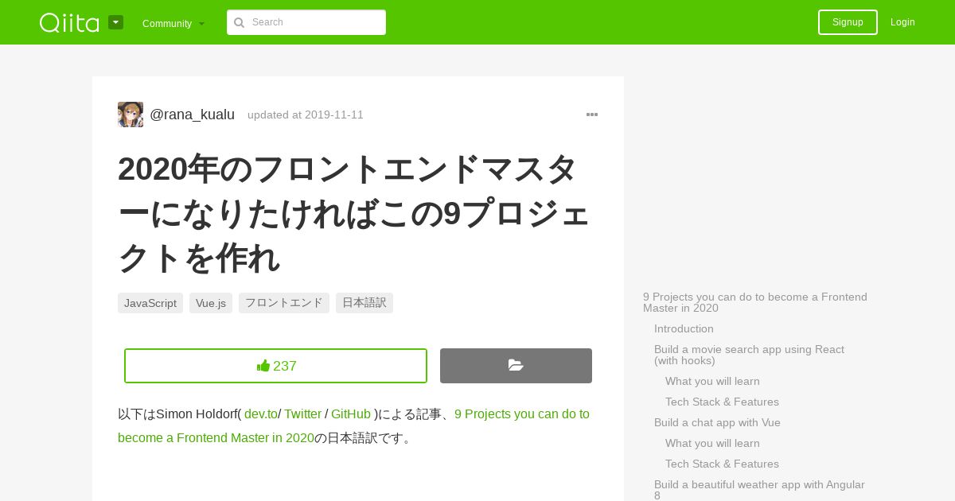The width and height of the screenshot is (955, 501).
Task: Select the 日本語訳 tag
Action: point(364,303)
